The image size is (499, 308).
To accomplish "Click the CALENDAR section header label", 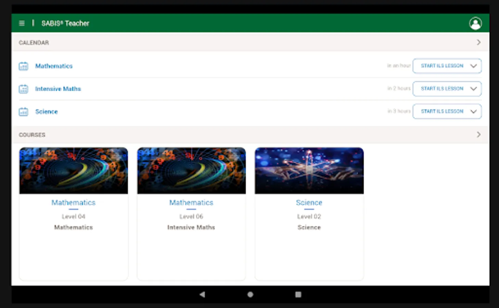I will click(34, 42).
